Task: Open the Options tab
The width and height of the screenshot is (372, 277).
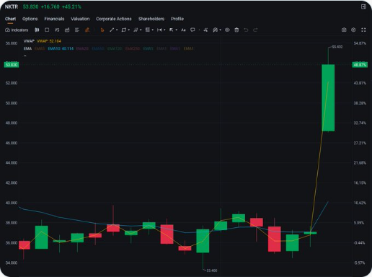Action: [30, 19]
